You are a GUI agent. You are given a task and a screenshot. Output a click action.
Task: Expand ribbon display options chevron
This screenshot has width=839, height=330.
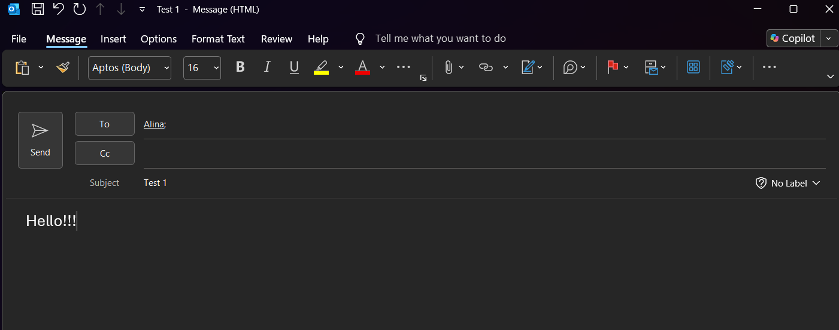click(x=830, y=77)
